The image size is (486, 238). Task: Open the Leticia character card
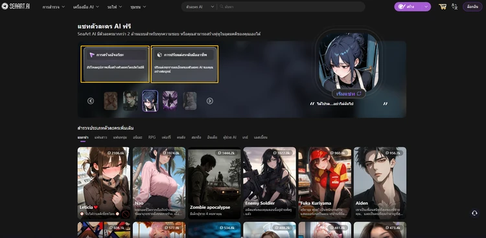(104, 183)
